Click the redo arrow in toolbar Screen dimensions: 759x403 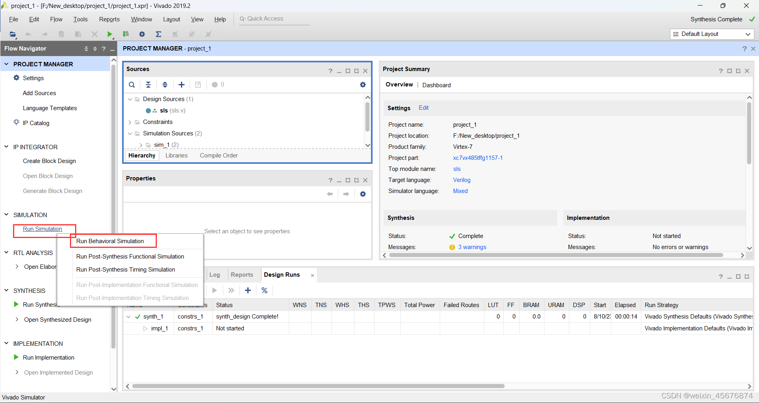tap(45, 34)
